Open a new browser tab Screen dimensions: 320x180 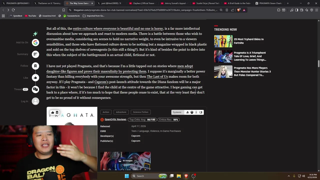[288, 3]
